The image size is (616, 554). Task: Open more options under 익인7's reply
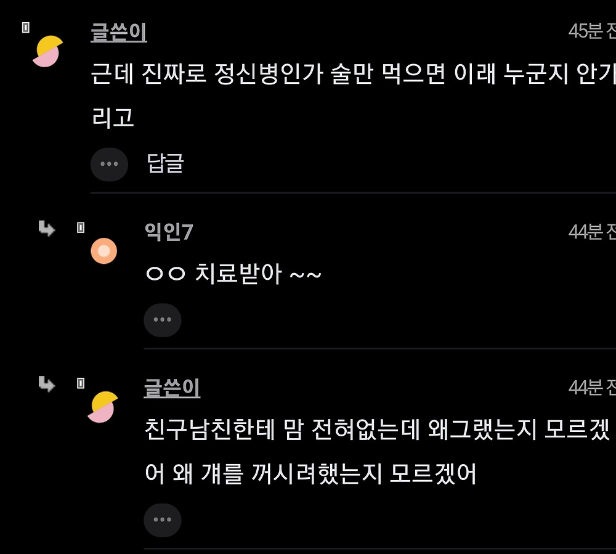(162, 320)
